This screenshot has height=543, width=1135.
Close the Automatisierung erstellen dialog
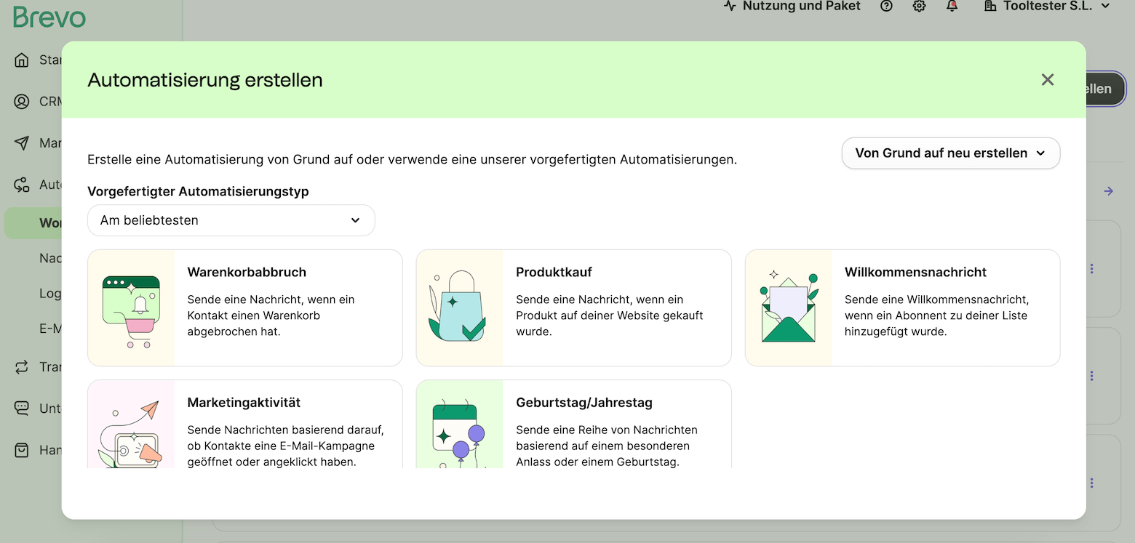(1047, 80)
